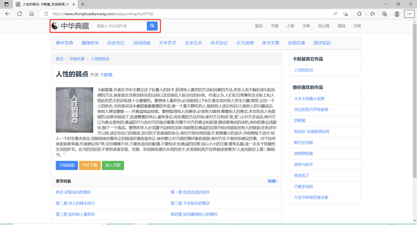Open author 卡耐基 link
This screenshot has width=417, height=225.
click(107, 75)
